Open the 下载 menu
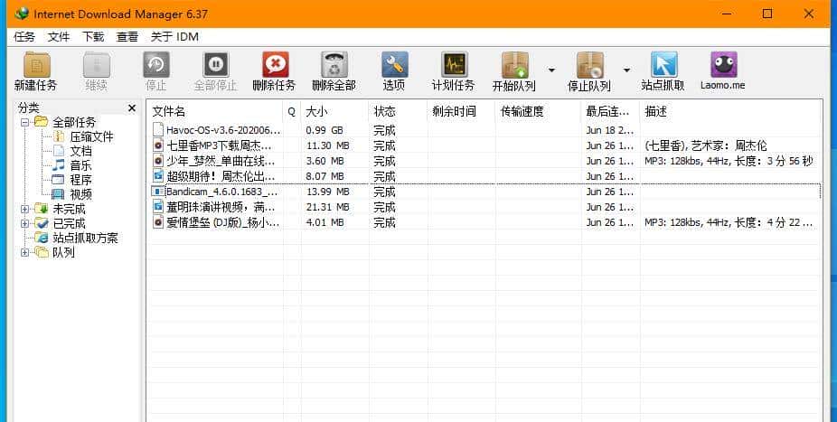Screen dimensions: 837x422 tap(93, 37)
